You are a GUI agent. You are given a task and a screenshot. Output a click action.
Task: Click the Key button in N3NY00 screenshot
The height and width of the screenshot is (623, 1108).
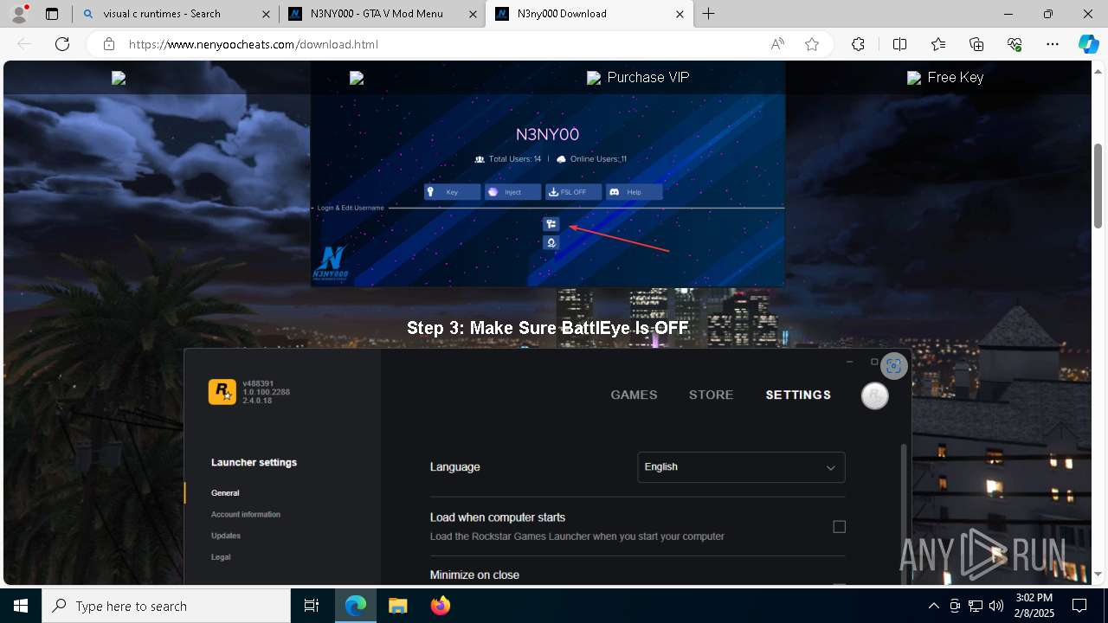[x=452, y=192]
